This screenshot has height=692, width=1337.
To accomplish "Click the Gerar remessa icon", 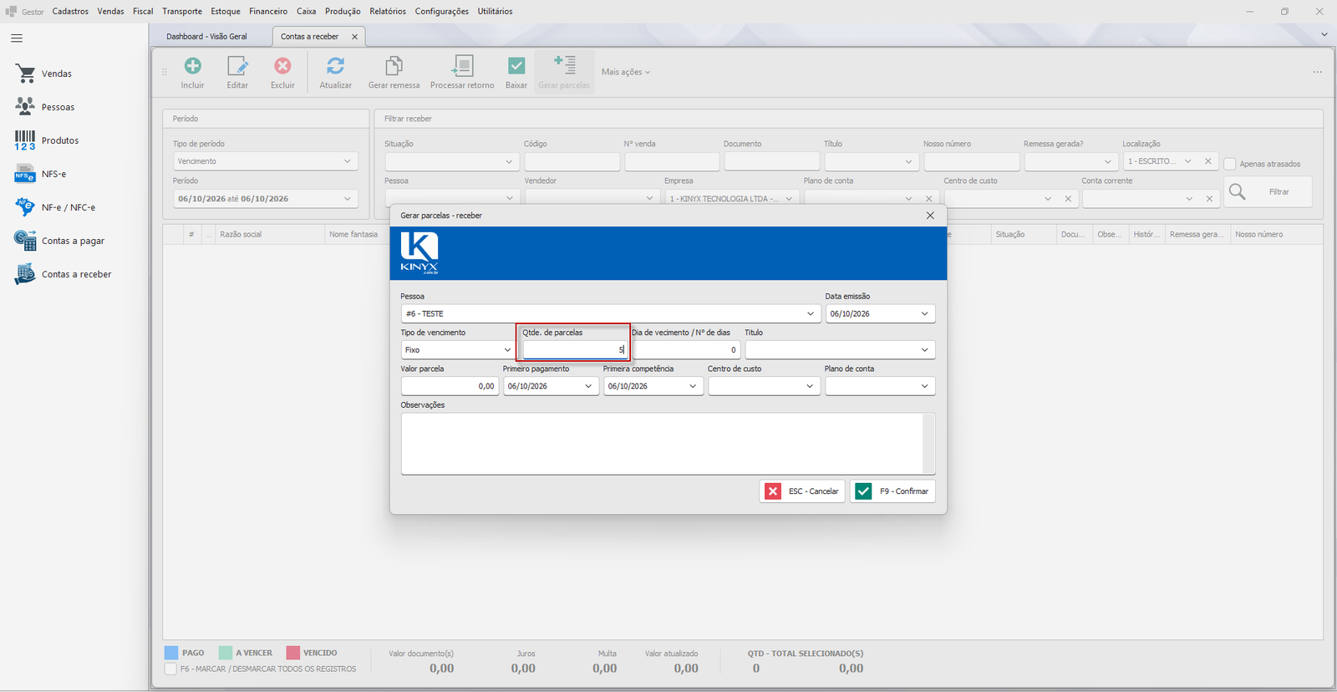I will point(394,66).
